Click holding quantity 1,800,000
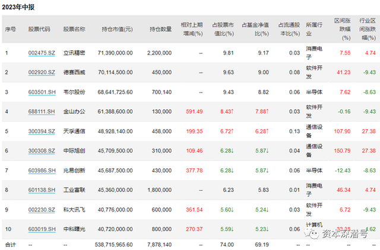 [159, 190]
